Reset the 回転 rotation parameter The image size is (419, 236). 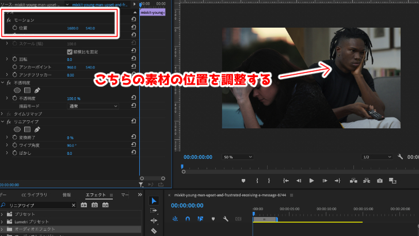pyautogui.click(x=134, y=59)
